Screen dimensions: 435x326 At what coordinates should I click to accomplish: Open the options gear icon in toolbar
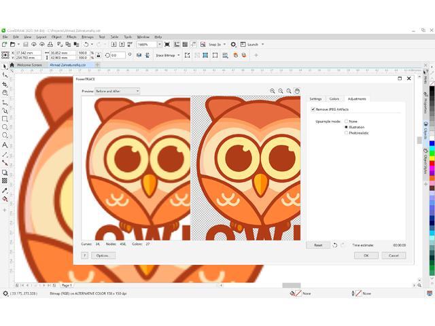[233, 44]
